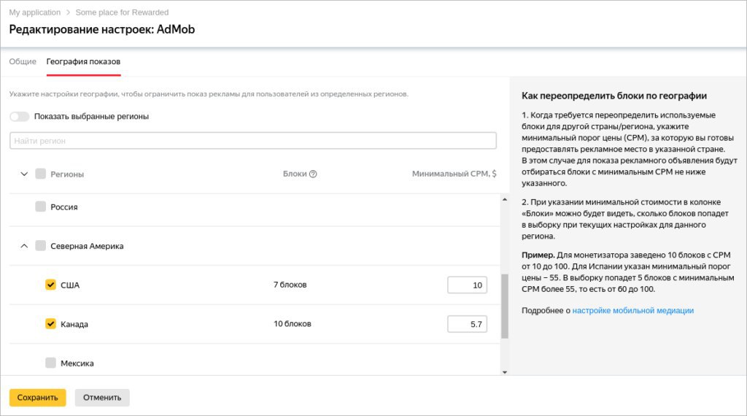The height and width of the screenshot is (416, 747).
Task: Check the Россия checkbox
Action: [x=41, y=207]
